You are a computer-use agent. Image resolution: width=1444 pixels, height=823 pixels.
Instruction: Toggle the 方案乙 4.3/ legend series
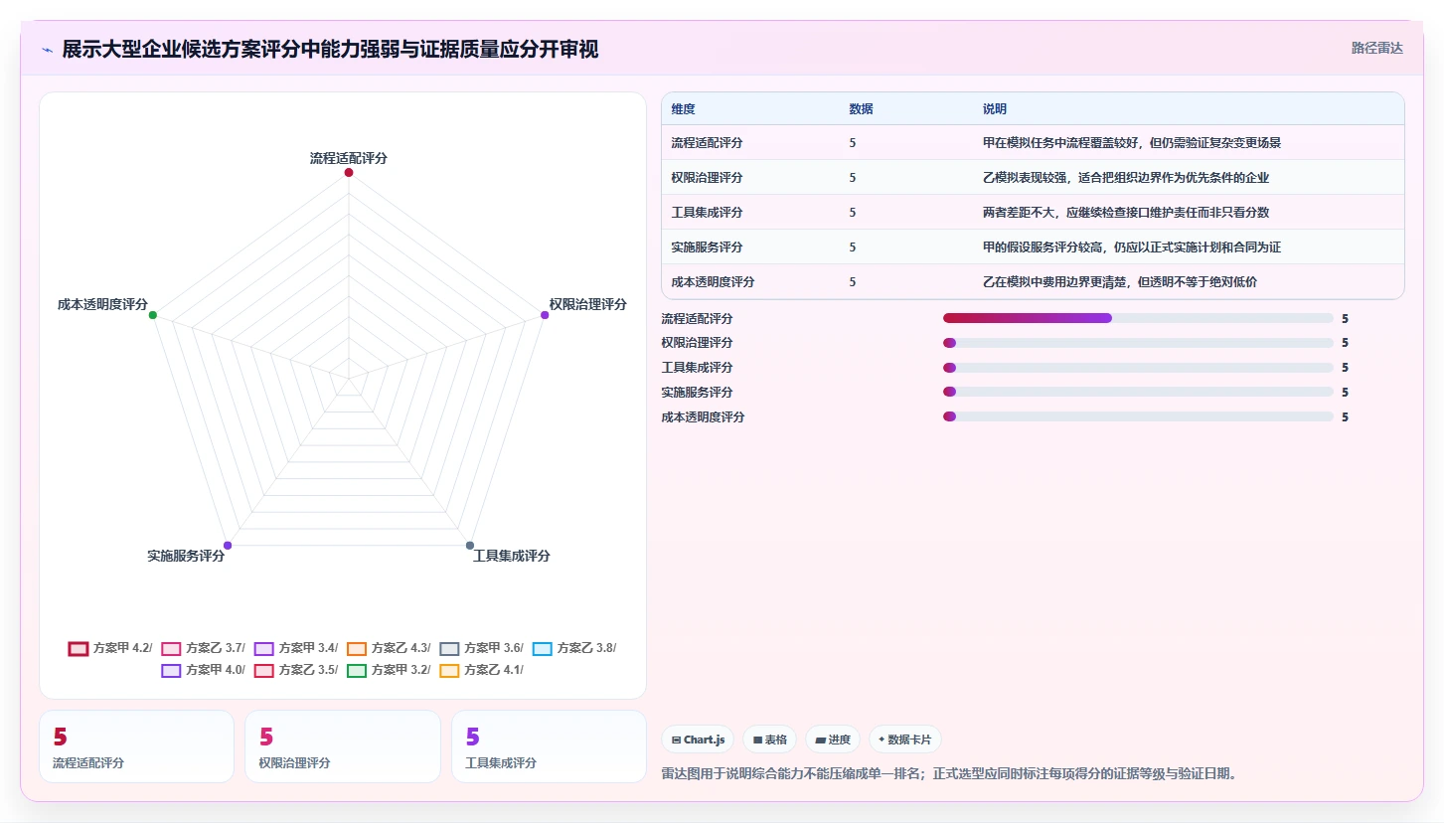[x=389, y=648]
